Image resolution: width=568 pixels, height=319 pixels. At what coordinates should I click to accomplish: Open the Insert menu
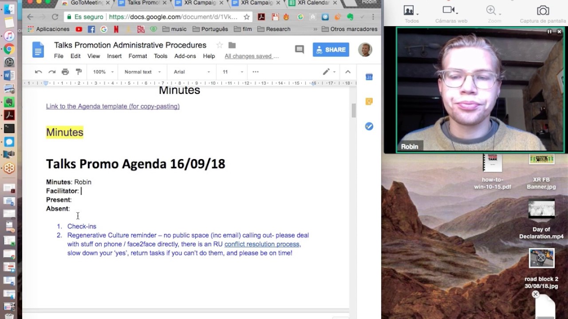click(114, 56)
